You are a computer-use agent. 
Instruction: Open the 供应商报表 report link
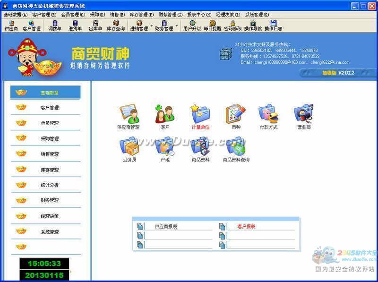[166, 227]
